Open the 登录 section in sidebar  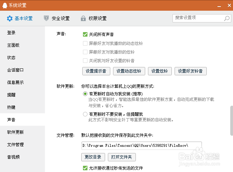tap(22, 33)
